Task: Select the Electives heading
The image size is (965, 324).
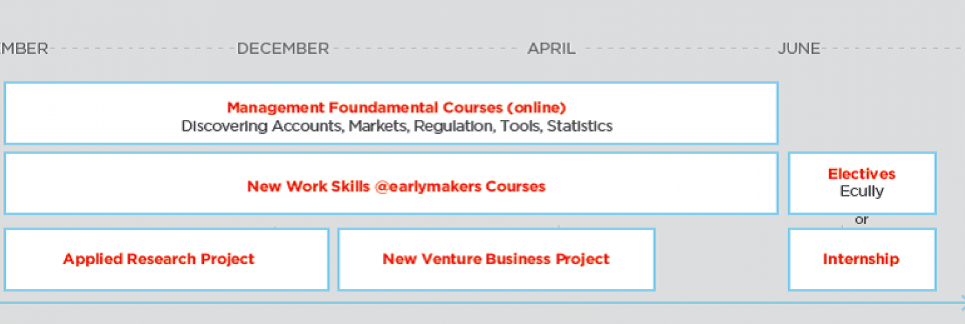Action: coord(862,174)
